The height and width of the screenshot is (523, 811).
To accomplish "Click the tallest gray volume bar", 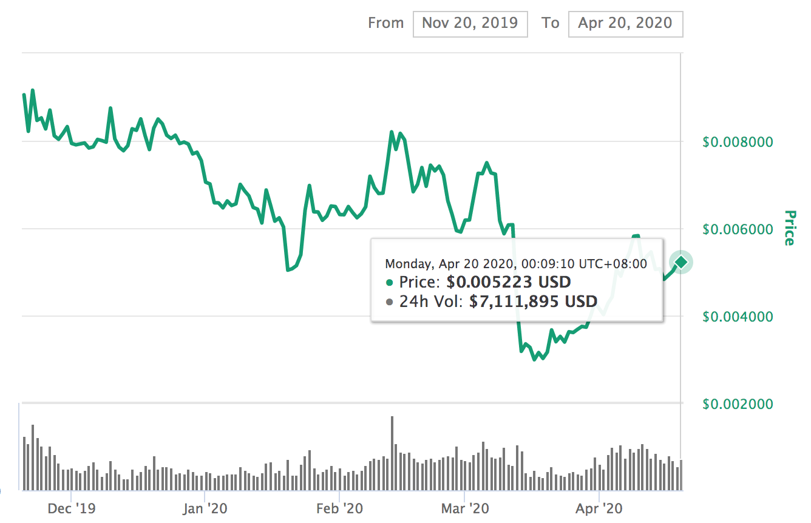I will click(392, 452).
